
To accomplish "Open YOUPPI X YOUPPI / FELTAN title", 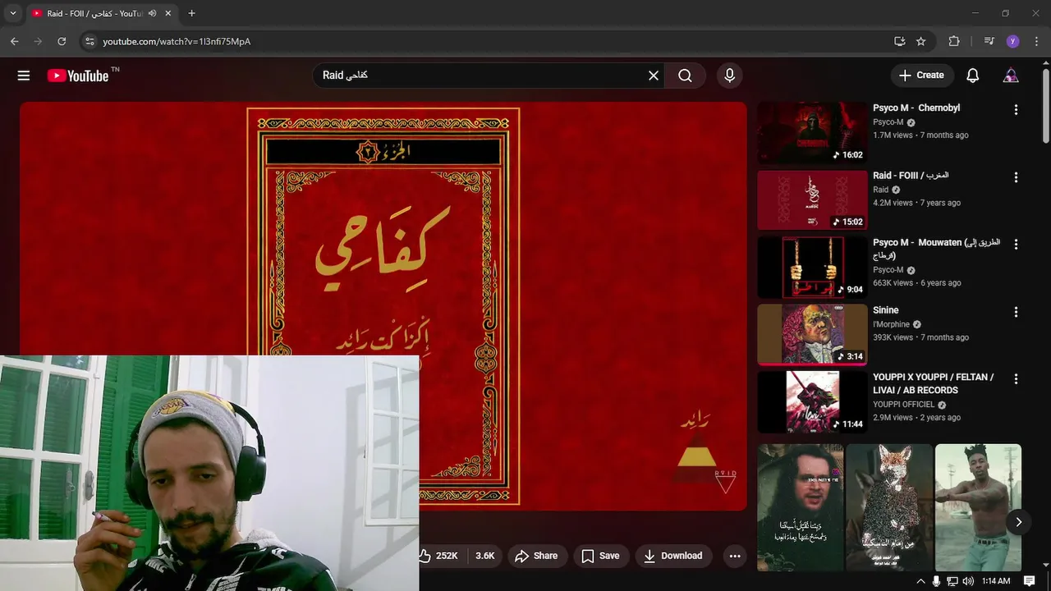I will pos(934,383).
